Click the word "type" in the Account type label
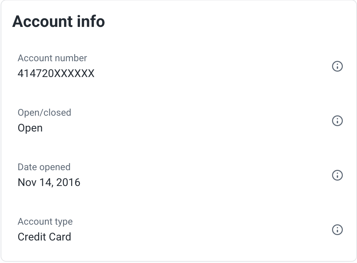The height and width of the screenshot is (263, 357). (64, 222)
